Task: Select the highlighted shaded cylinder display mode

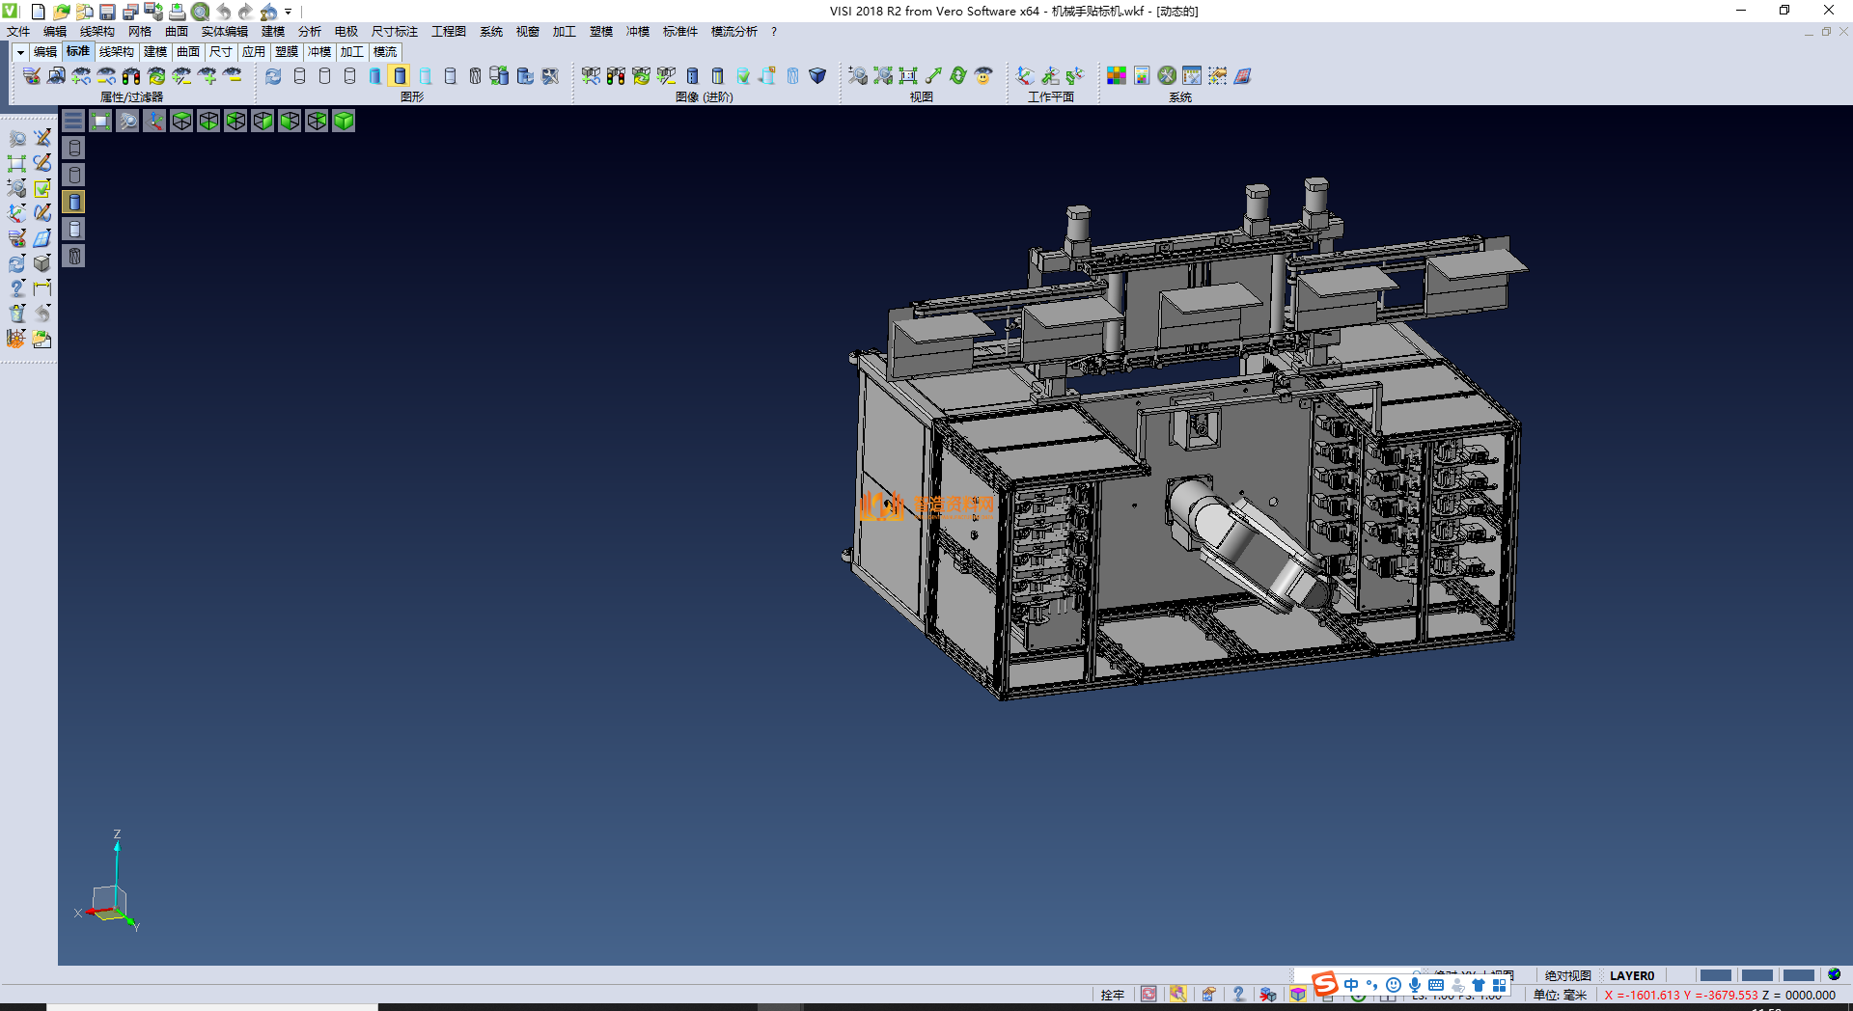Action: [x=400, y=75]
